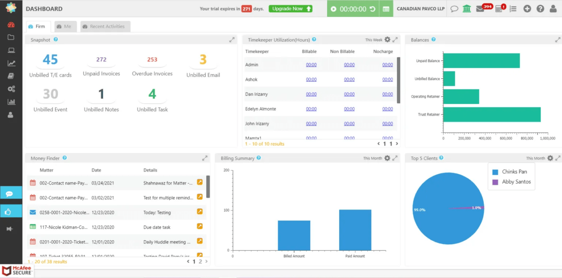Open the help question mark icon
The image size is (562, 278).
540,9
